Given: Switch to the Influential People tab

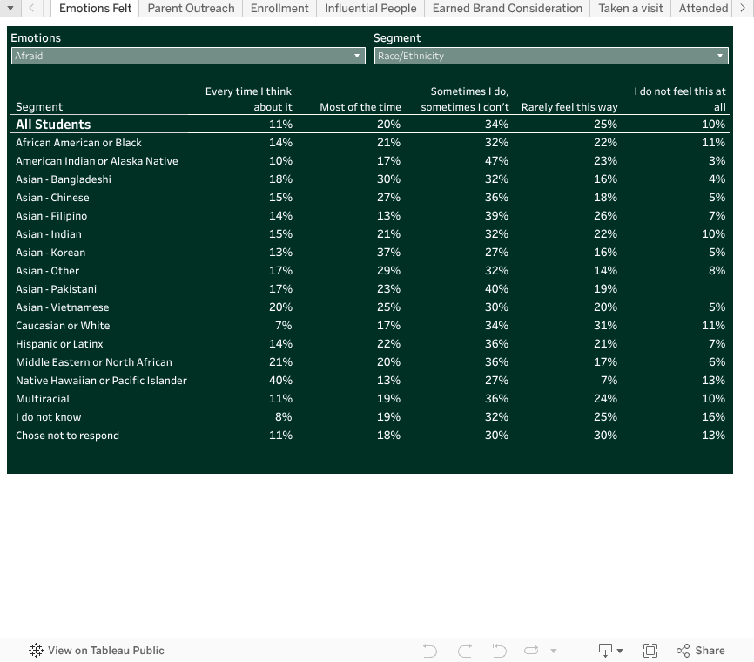Looking at the screenshot, I should coord(370,9).
